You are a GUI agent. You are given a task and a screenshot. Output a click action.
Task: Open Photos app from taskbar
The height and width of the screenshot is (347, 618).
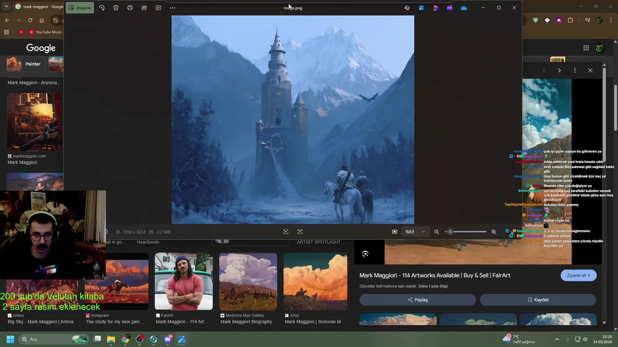(182, 339)
